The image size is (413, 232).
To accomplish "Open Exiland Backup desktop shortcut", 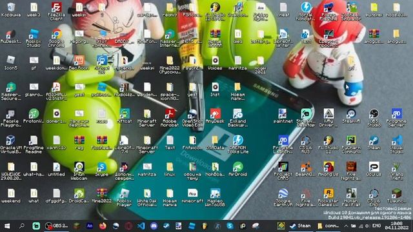I will 238,118.
